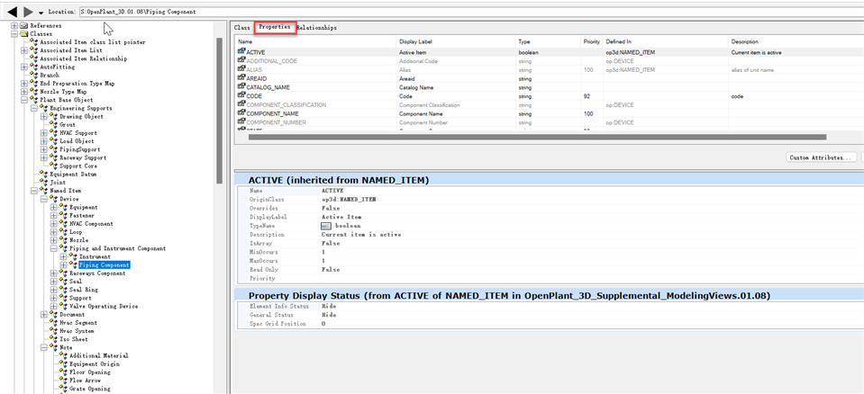Viewport: 864px width, 394px height.
Task: Expand the References folder node
Action: tap(14, 26)
